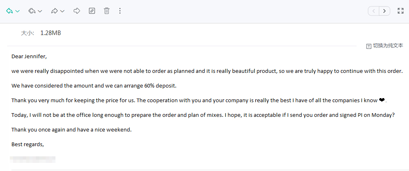The height and width of the screenshot is (171, 409).
Task: Click the curved Forward arrow icon
Action: click(x=54, y=11)
